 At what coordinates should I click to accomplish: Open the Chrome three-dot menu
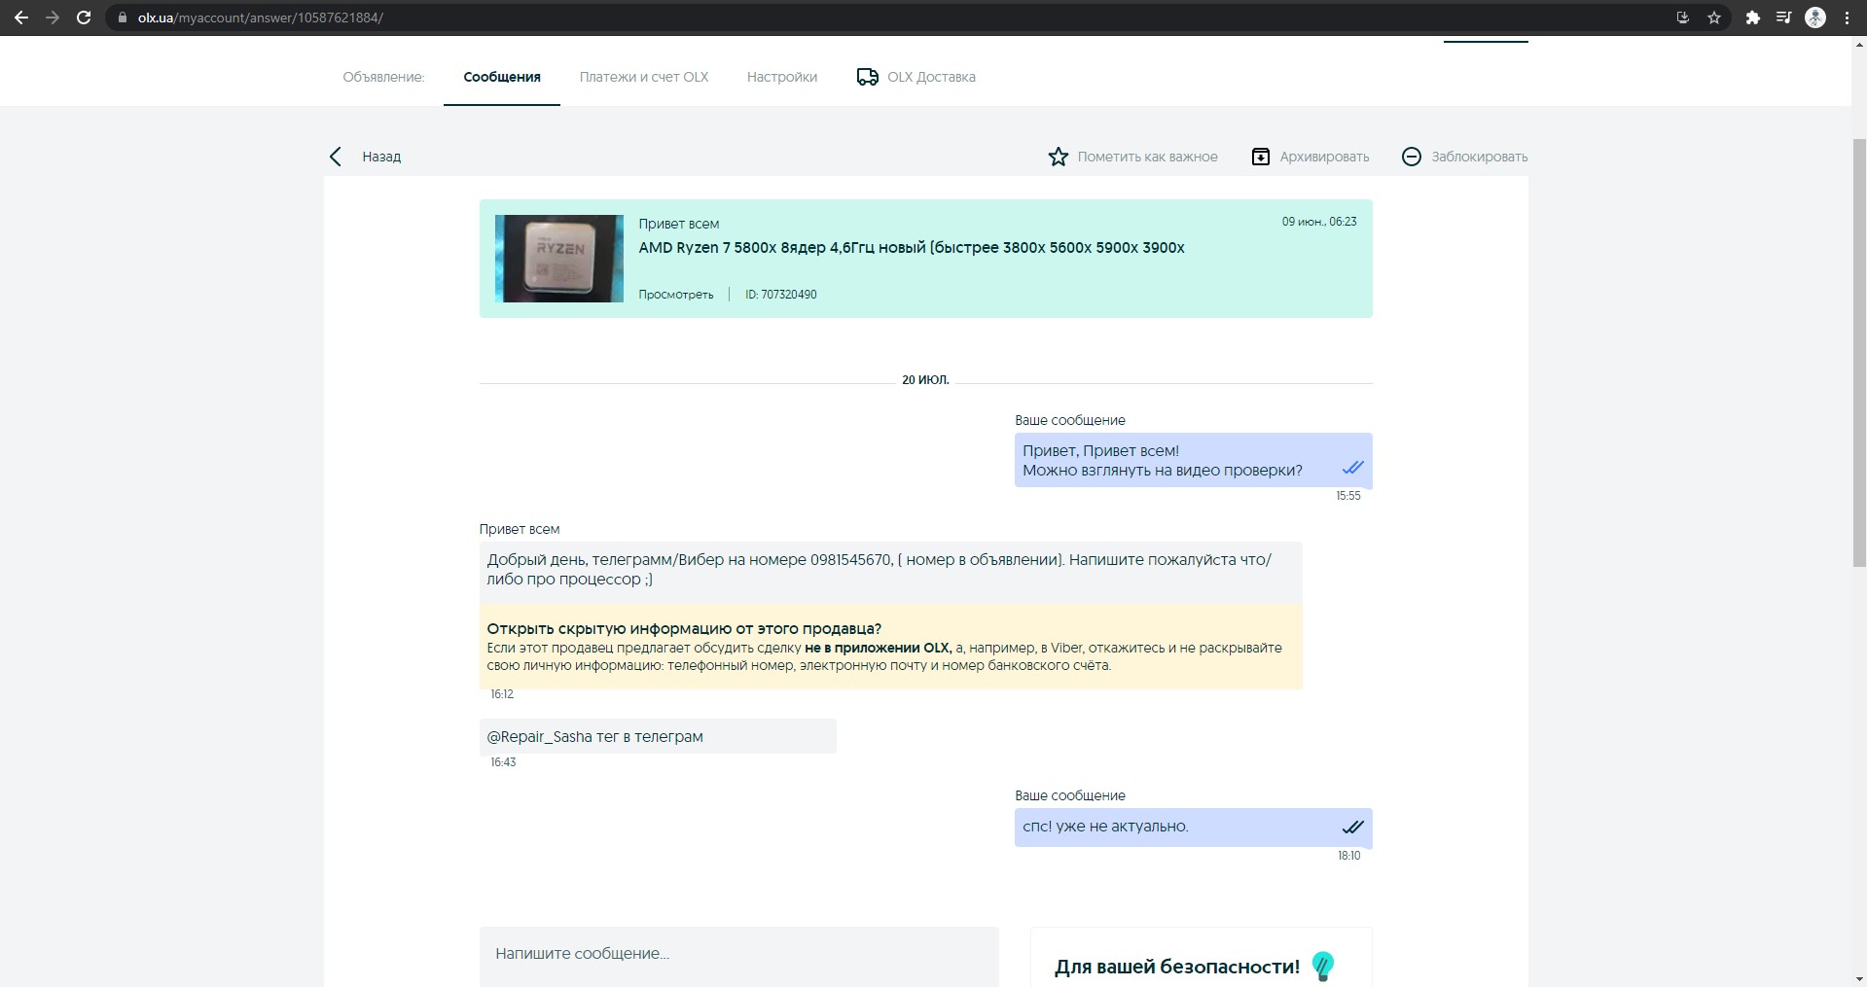pos(1847,18)
